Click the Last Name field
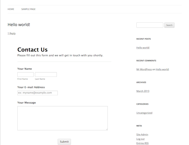The width and height of the screenshot is (189, 145). [46, 75]
